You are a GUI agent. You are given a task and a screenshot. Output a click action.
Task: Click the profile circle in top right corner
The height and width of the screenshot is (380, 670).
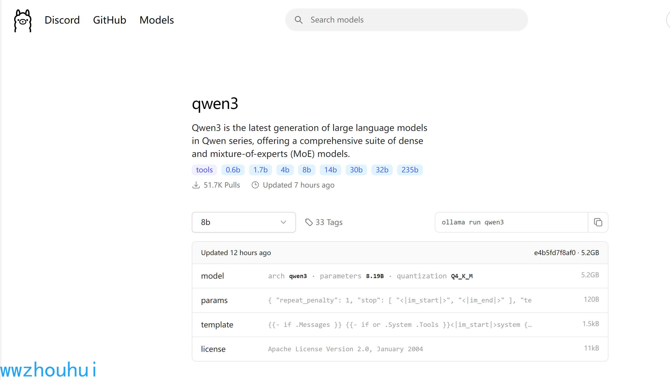(x=669, y=20)
